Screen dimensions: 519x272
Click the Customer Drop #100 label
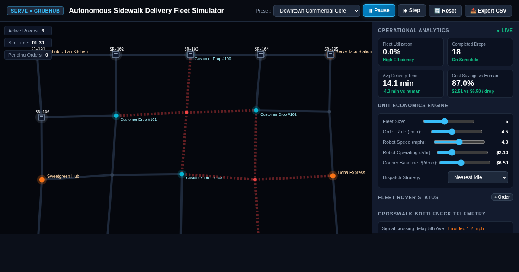(x=213, y=59)
